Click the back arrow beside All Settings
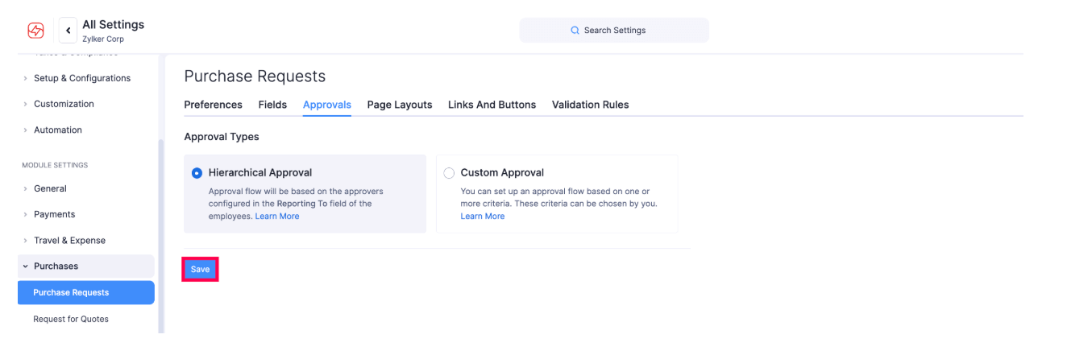This screenshot has height=351, width=1067. tap(69, 31)
